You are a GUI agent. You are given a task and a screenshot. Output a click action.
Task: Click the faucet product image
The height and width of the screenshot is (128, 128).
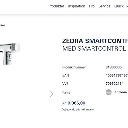click(x=10, y=54)
